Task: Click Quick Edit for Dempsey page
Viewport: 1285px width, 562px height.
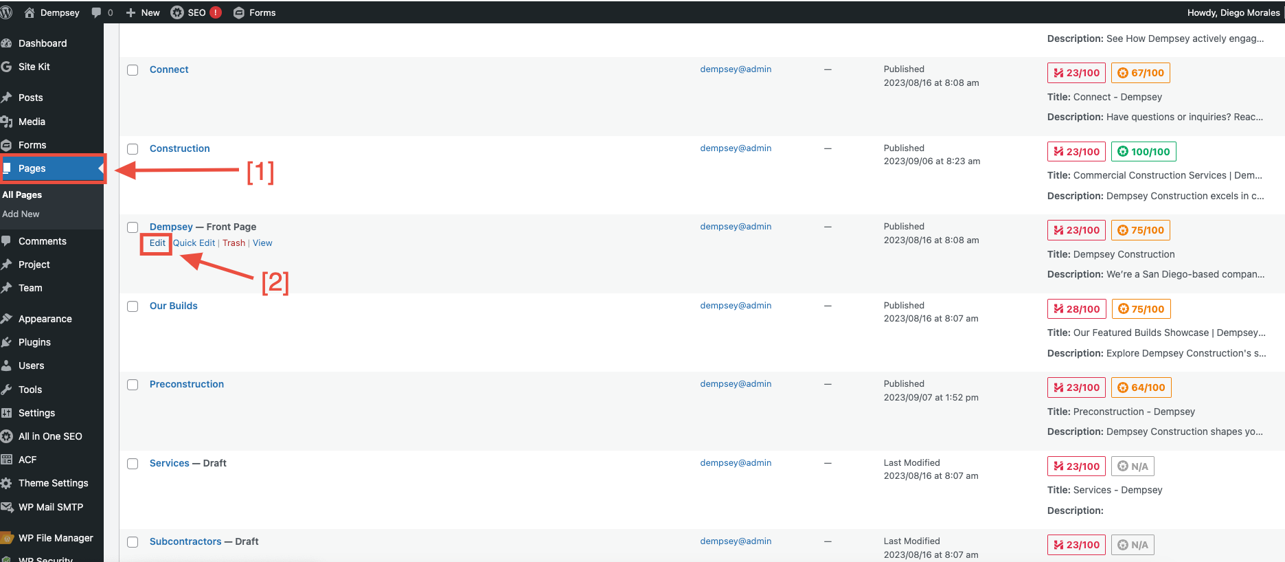Action: point(194,243)
